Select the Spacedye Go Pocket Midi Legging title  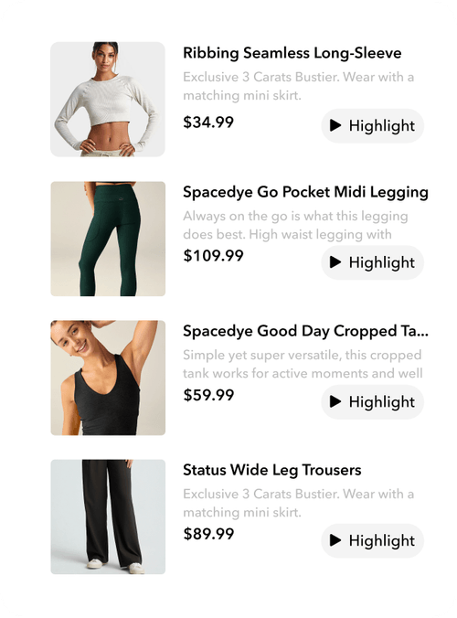pyautogui.click(x=305, y=192)
